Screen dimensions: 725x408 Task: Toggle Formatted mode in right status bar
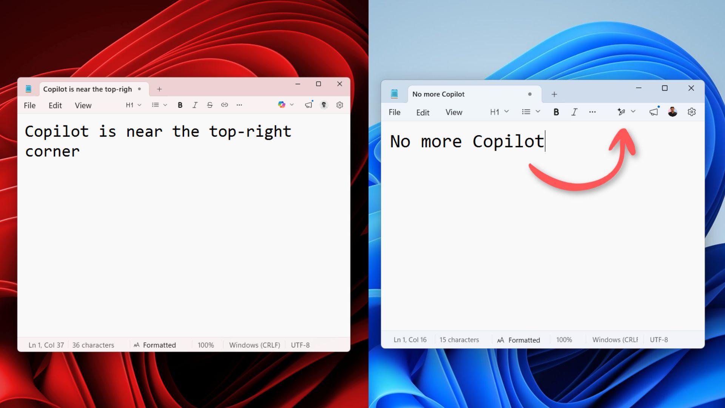click(524, 340)
